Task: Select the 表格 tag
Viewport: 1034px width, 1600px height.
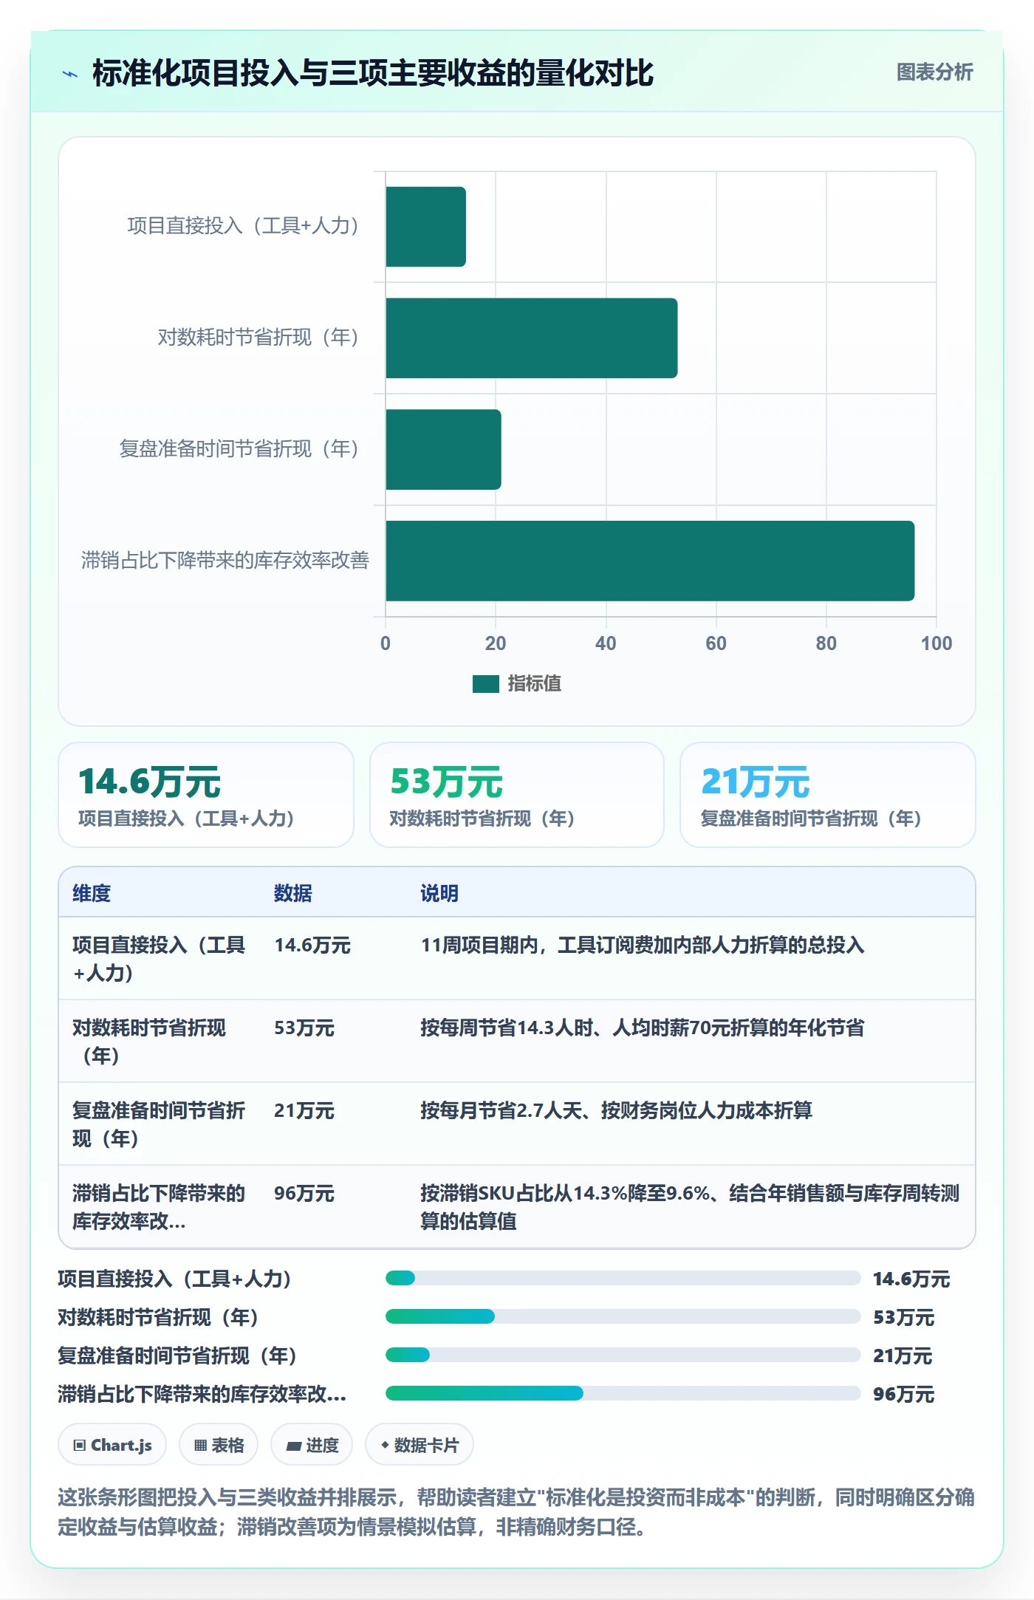Action: click(219, 1445)
